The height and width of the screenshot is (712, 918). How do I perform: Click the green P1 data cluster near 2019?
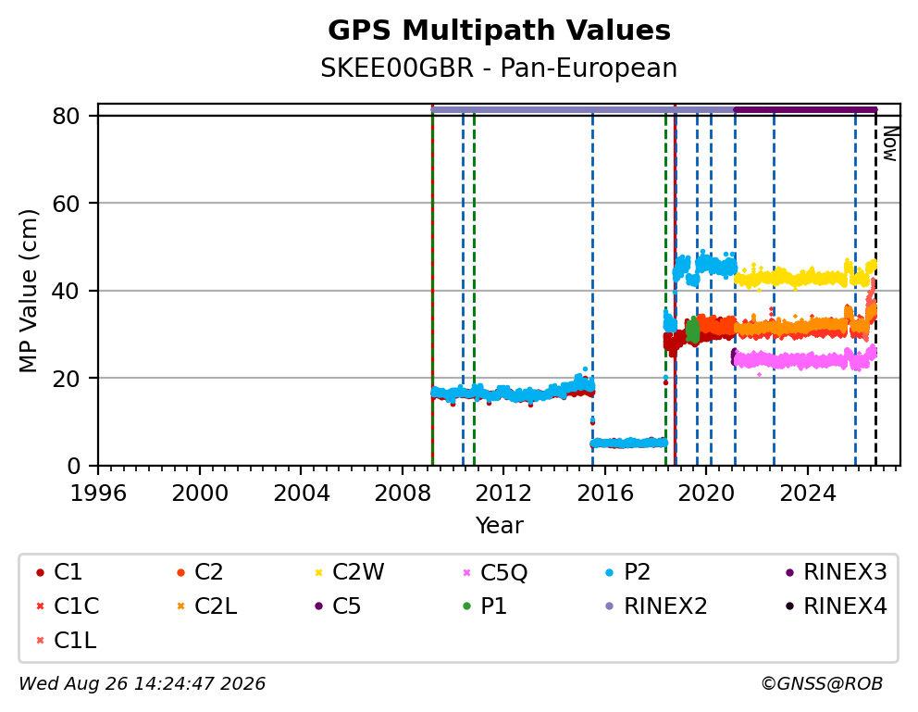(692, 331)
